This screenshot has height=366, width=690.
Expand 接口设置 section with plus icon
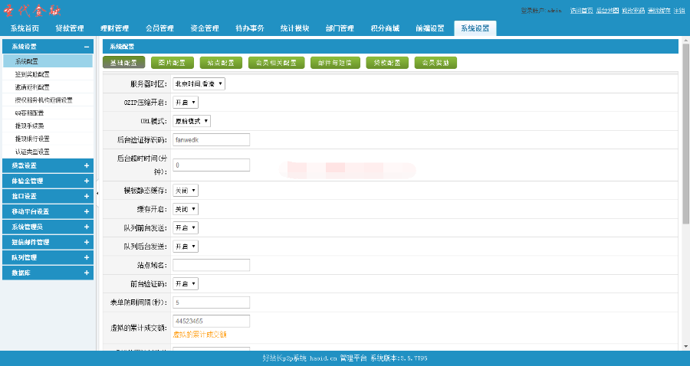87,196
